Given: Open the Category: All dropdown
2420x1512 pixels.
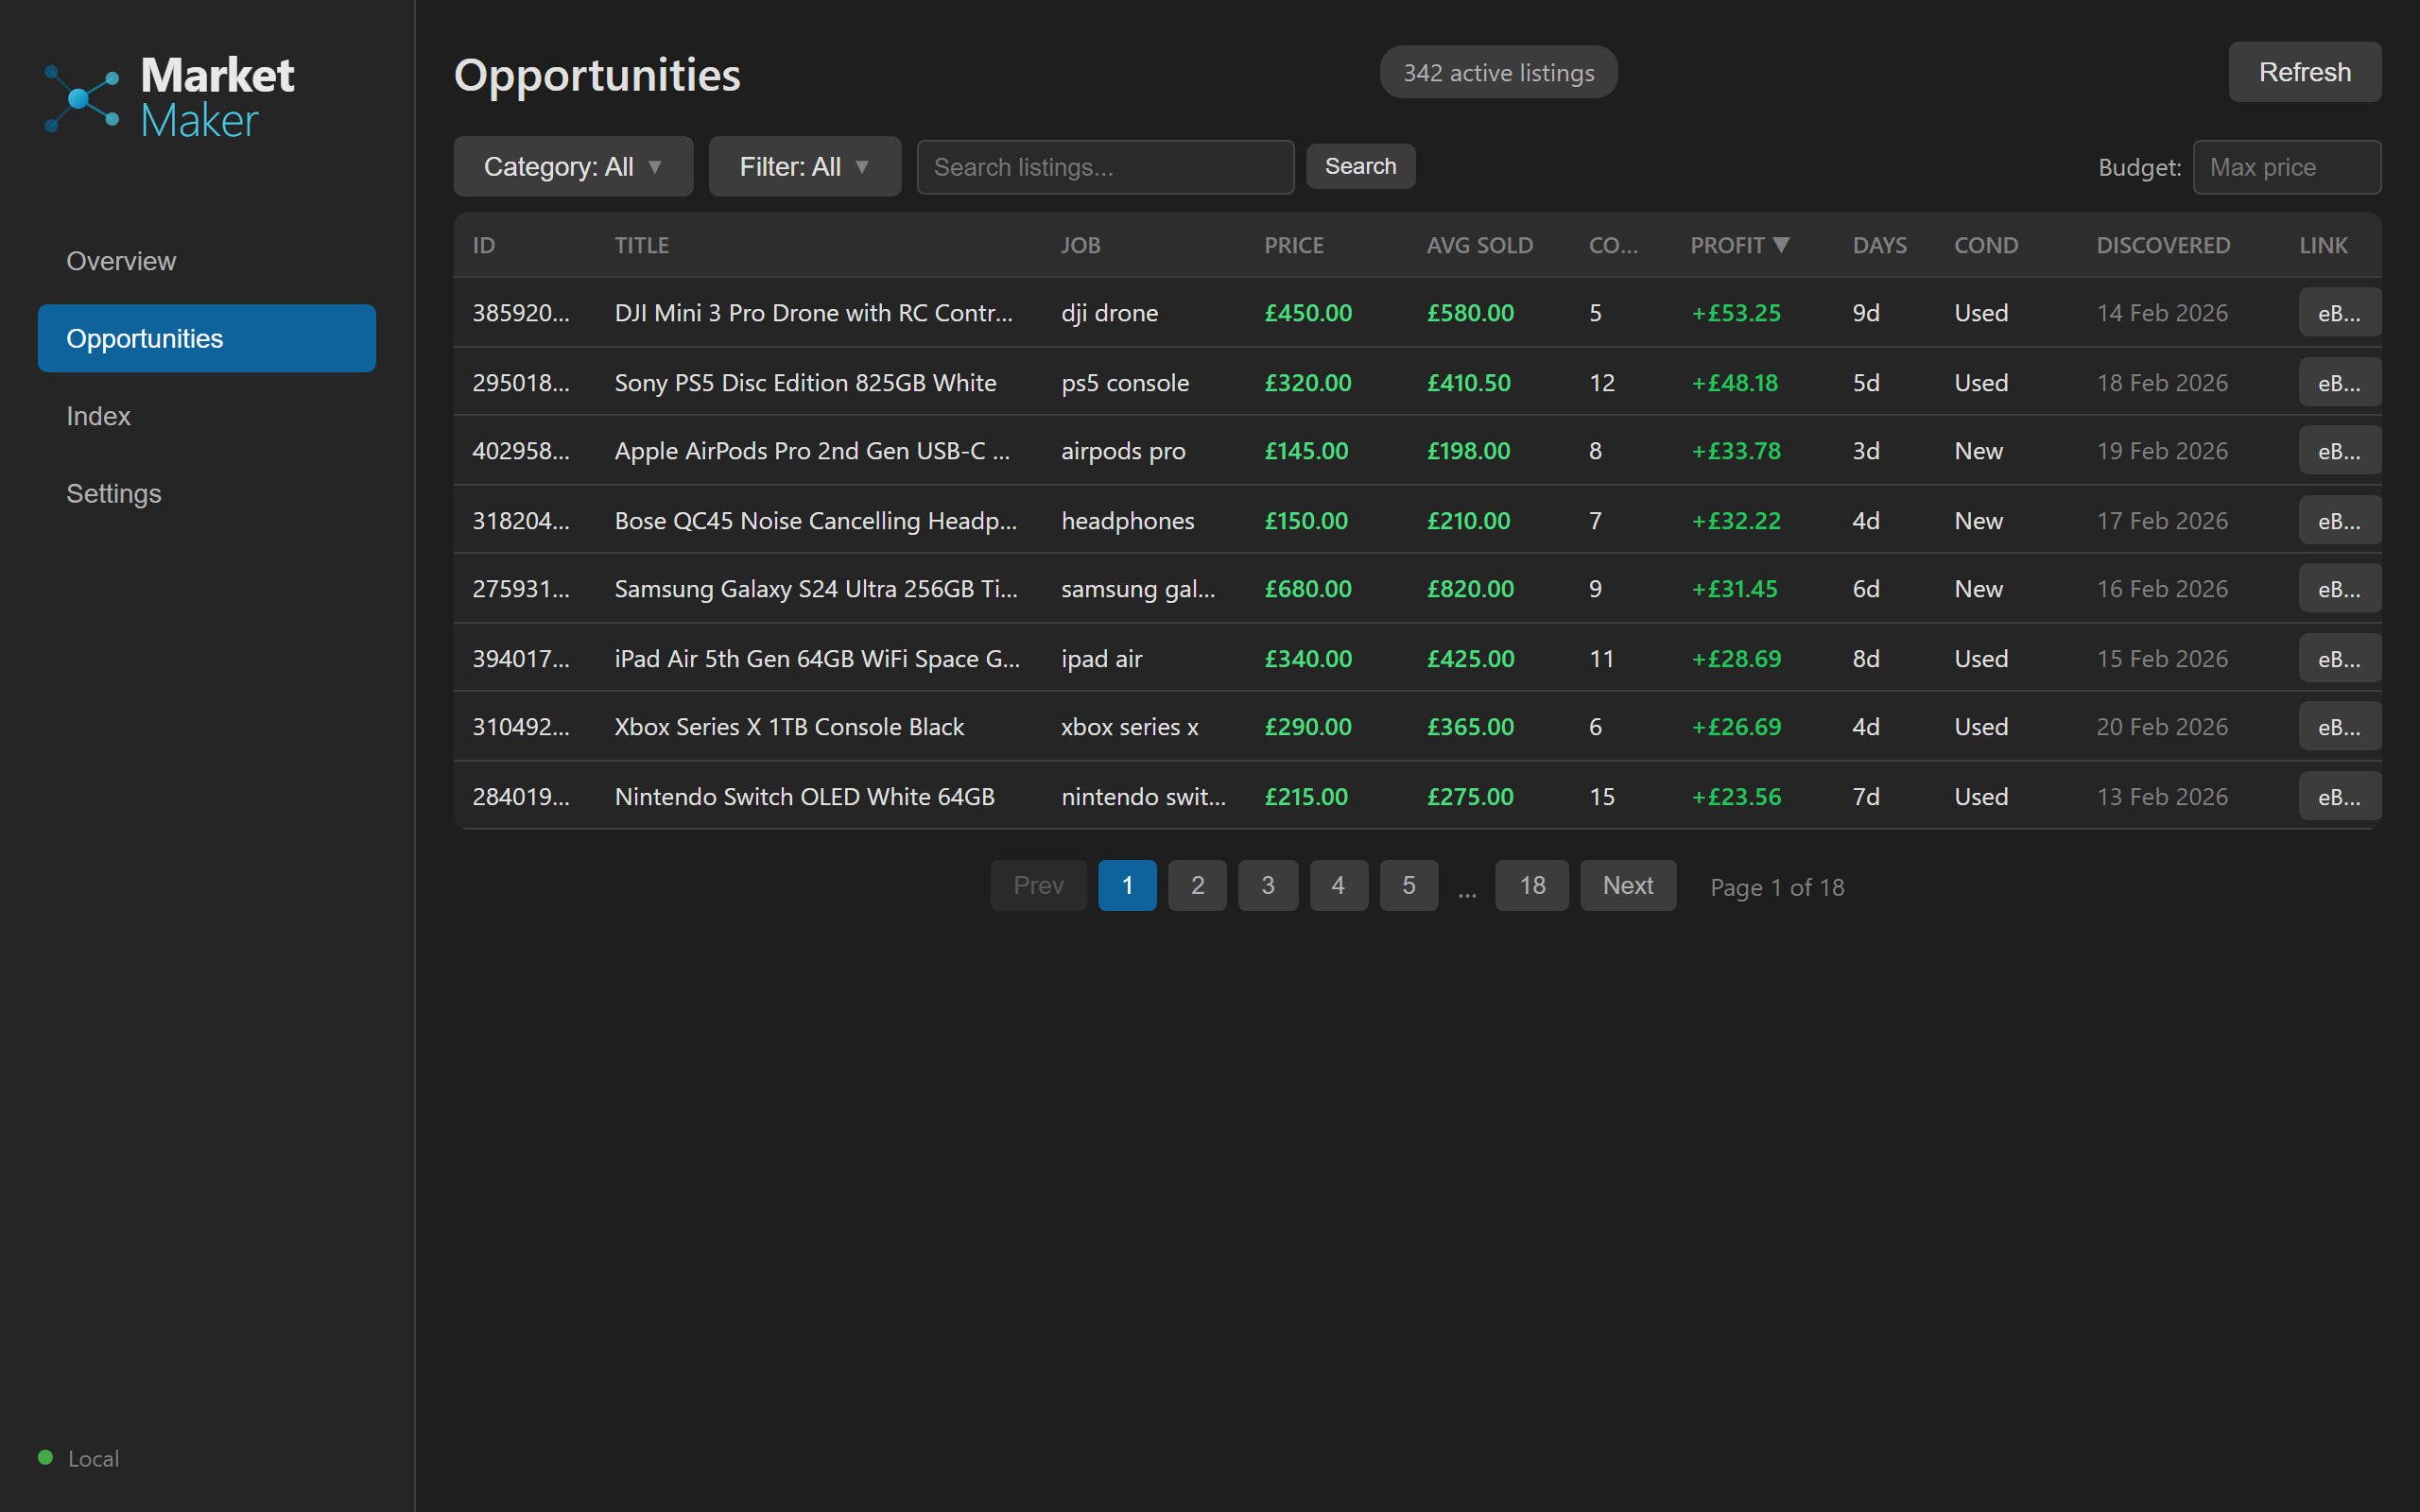Looking at the screenshot, I should 573,166.
